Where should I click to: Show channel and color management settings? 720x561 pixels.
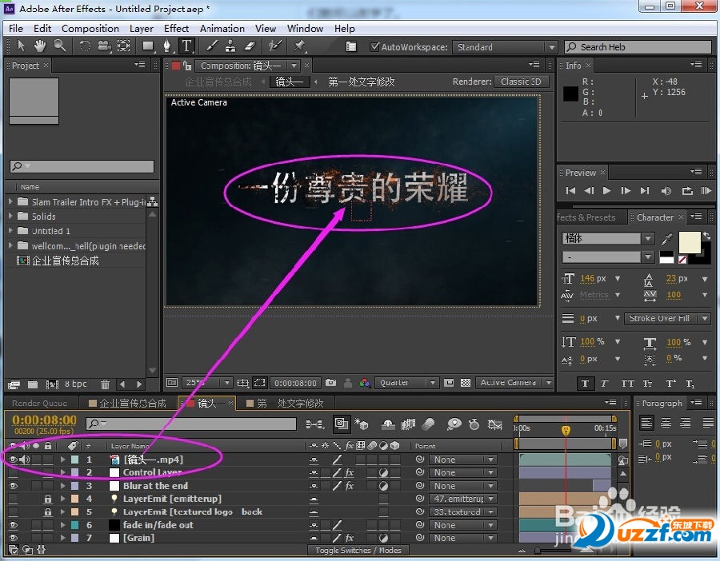(365, 383)
